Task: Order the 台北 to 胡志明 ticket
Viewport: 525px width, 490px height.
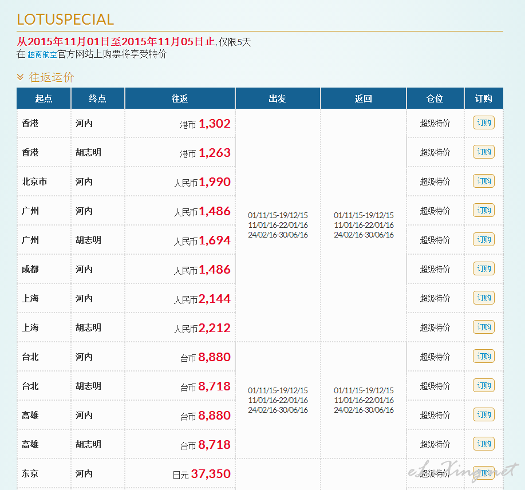Action: click(483, 385)
